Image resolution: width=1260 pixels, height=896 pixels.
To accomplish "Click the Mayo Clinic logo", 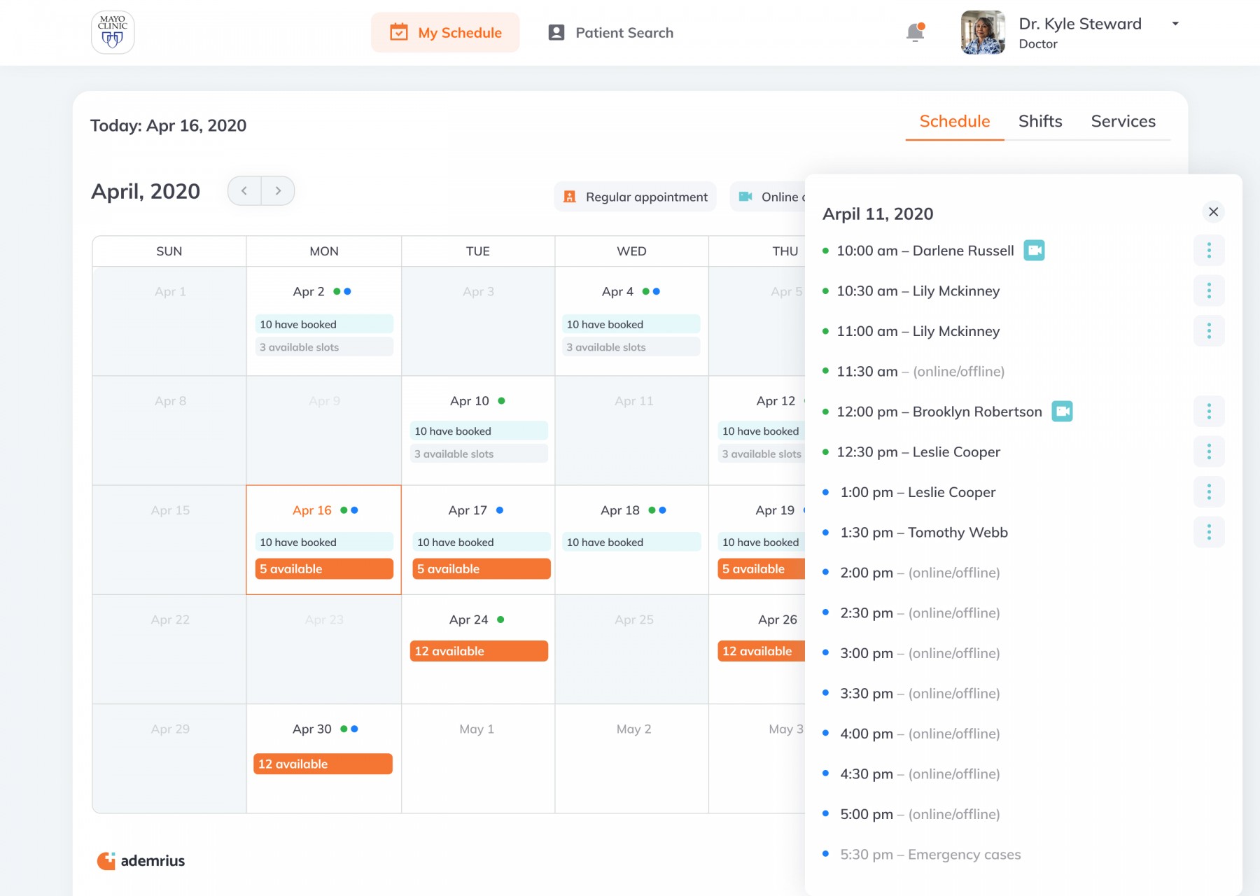I will click(x=113, y=32).
